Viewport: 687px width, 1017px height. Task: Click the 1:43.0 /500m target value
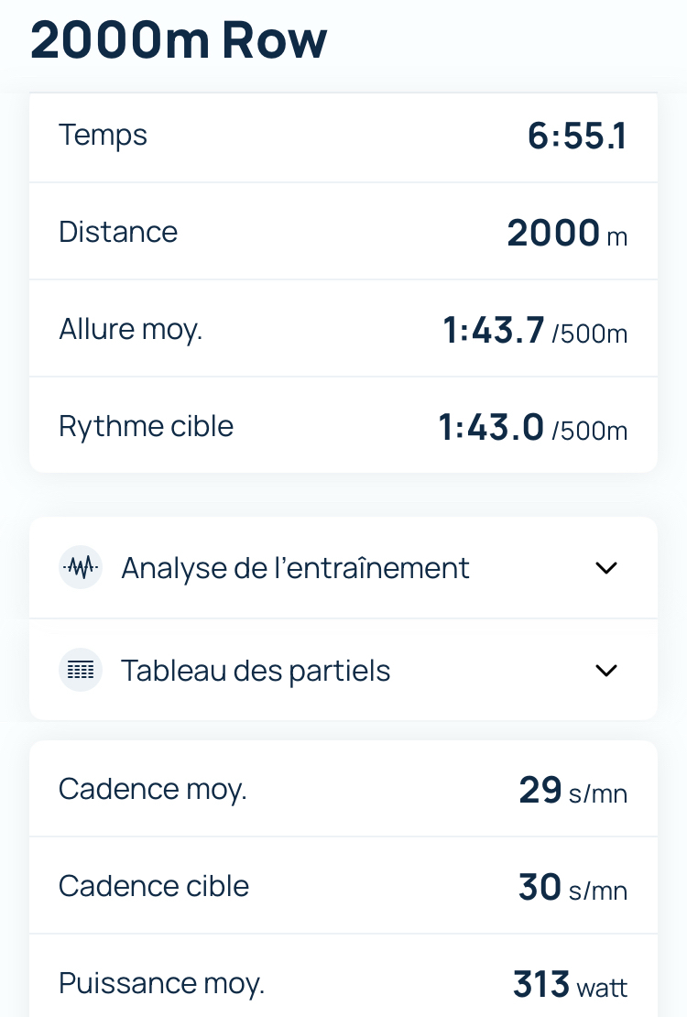point(532,428)
